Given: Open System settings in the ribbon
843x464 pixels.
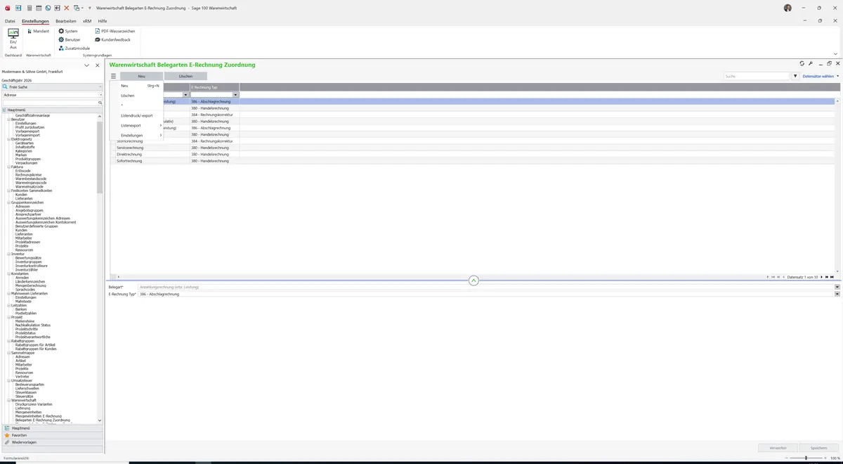Looking at the screenshot, I should pos(68,31).
